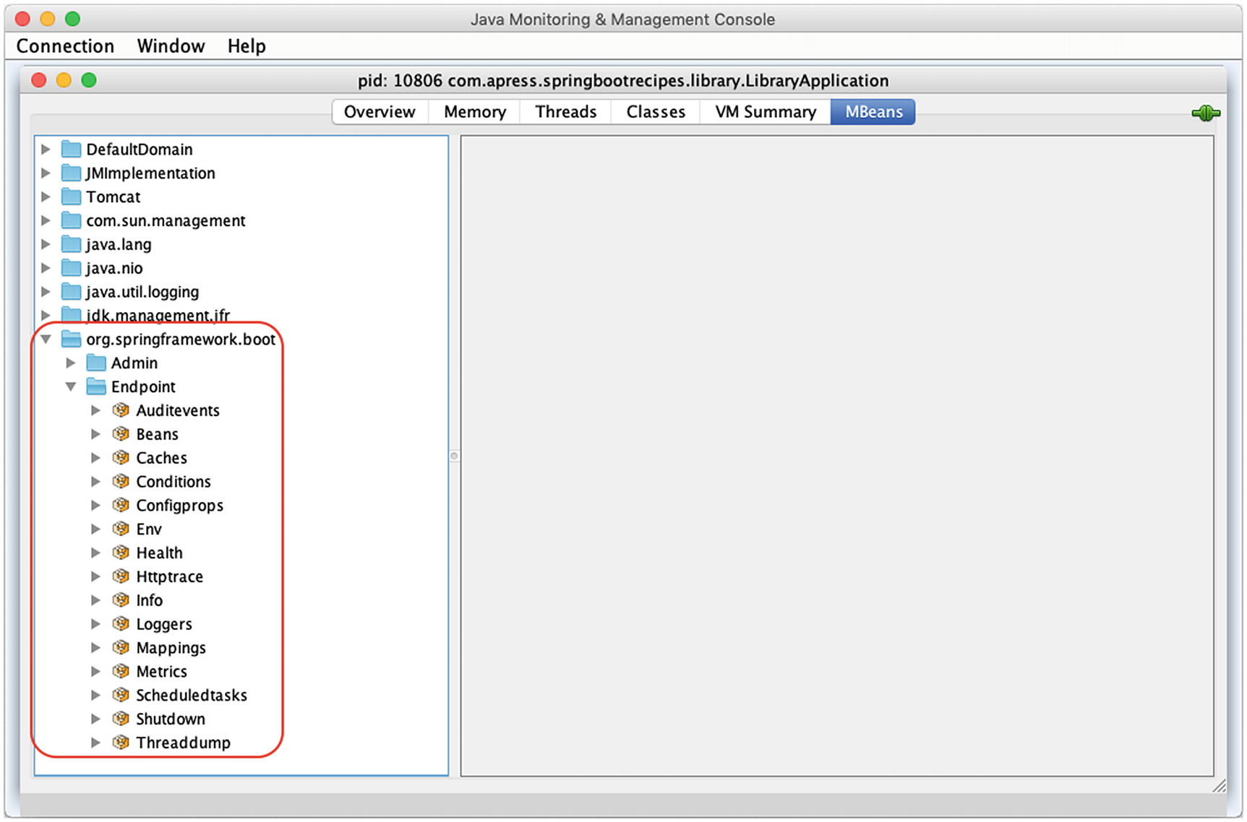Select the Shutdown MBean icon
This screenshot has width=1247, height=822.
coord(121,719)
